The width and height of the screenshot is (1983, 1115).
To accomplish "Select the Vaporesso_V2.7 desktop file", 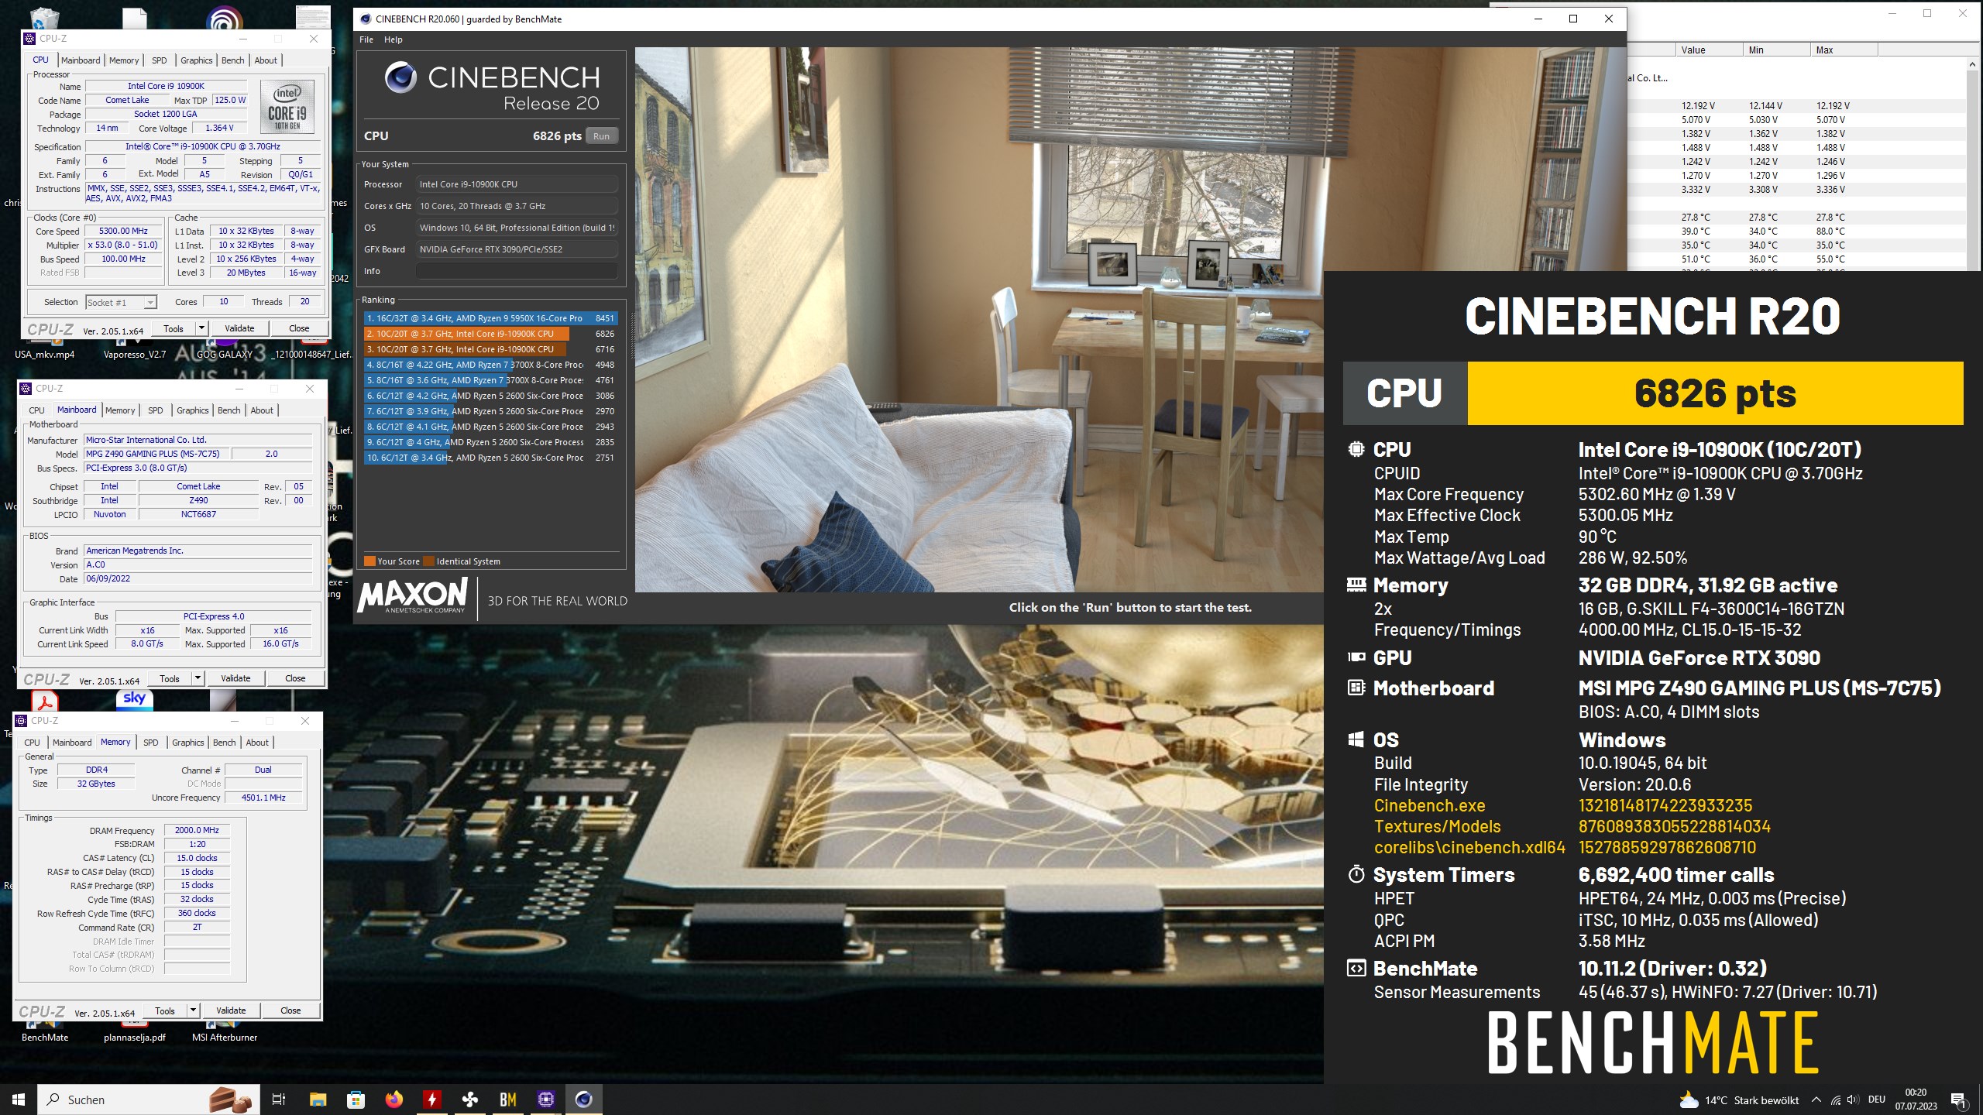I will (135, 354).
